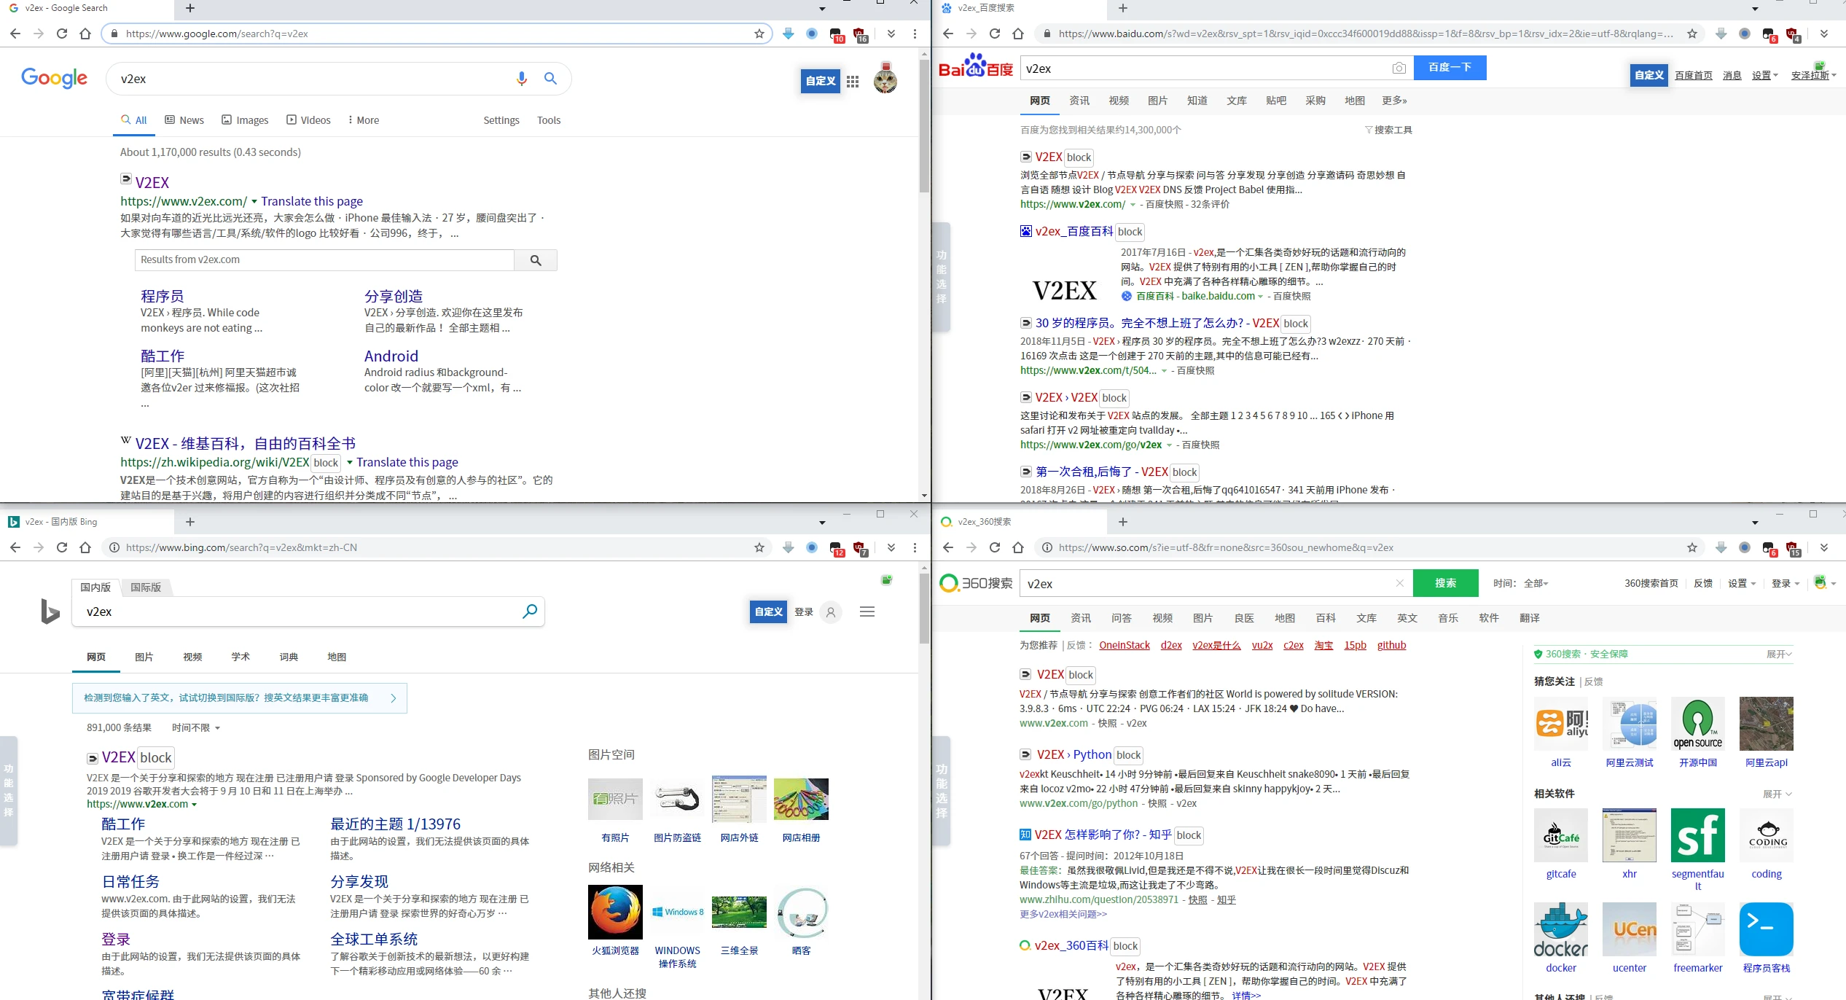
Task: Click the segmentfault sf icon
Action: [1698, 835]
